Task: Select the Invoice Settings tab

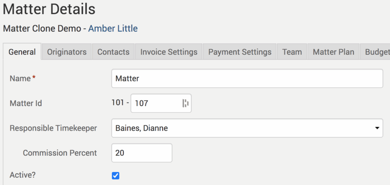Action: pos(169,52)
